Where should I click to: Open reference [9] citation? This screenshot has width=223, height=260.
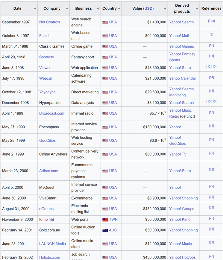tap(211, 34)
